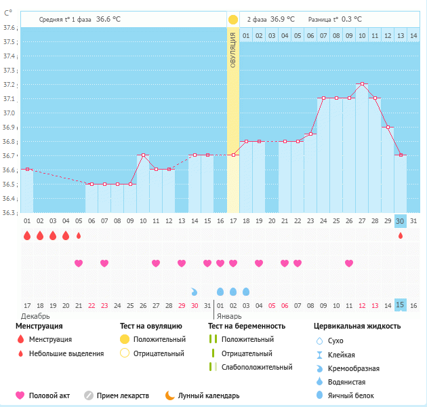Screen dimensions: 427x407
Task: Click the Половой акт heart legend icon
Action: pyautogui.click(x=20, y=395)
